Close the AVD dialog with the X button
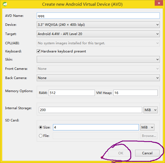165x163 pixels. [159, 3]
